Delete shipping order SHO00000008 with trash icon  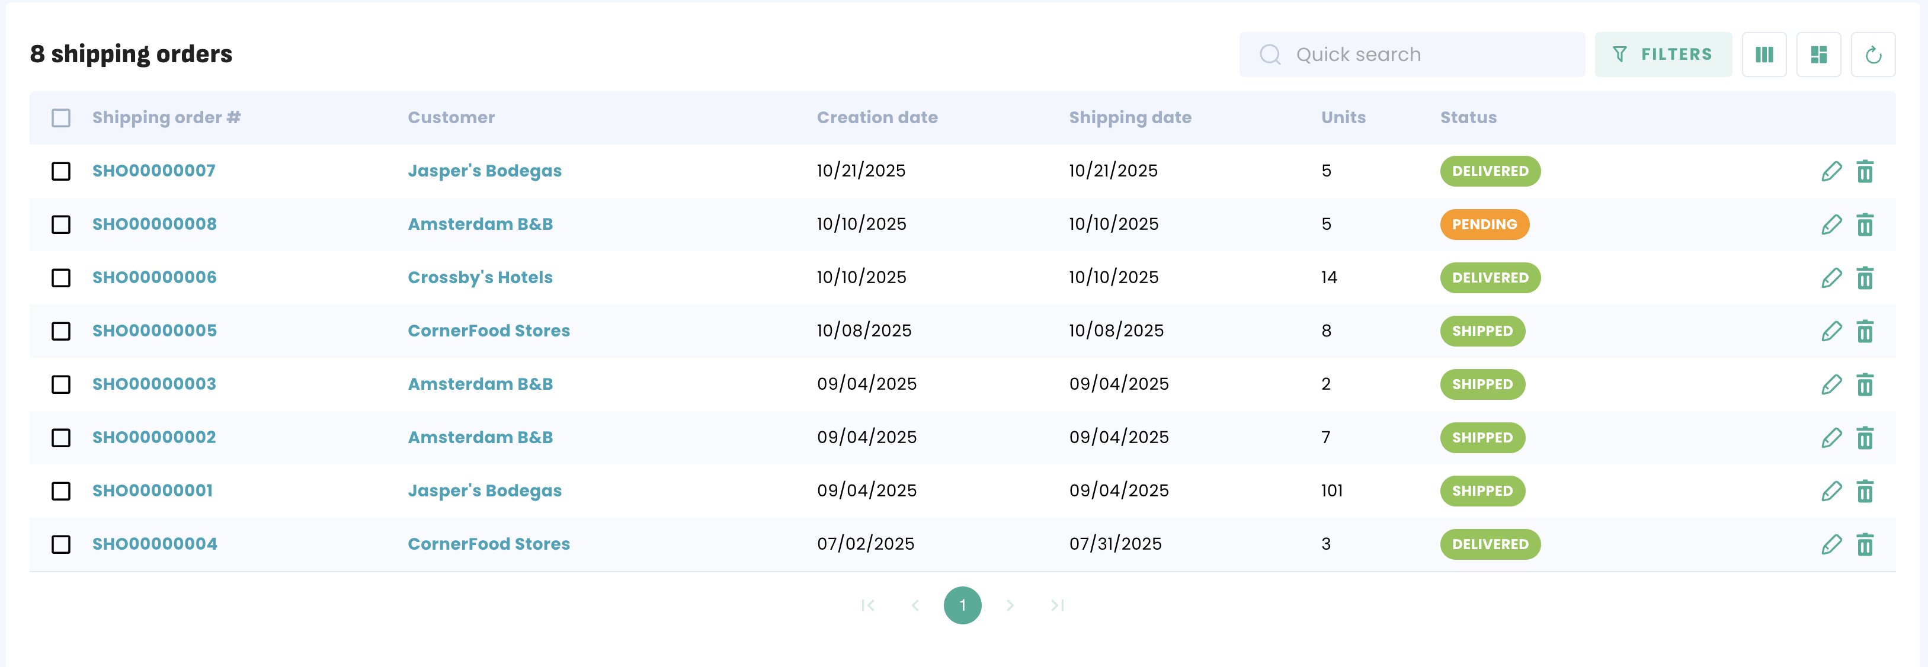pos(1865,225)
